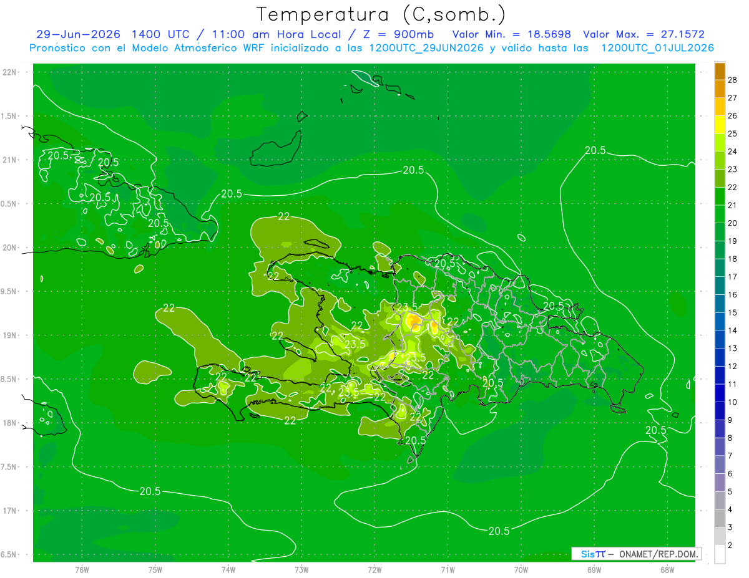Click the dark orange swatch above 28
The width and height of the screenshot is (749, 578).
pyautogui.click(x=720, y=71)
